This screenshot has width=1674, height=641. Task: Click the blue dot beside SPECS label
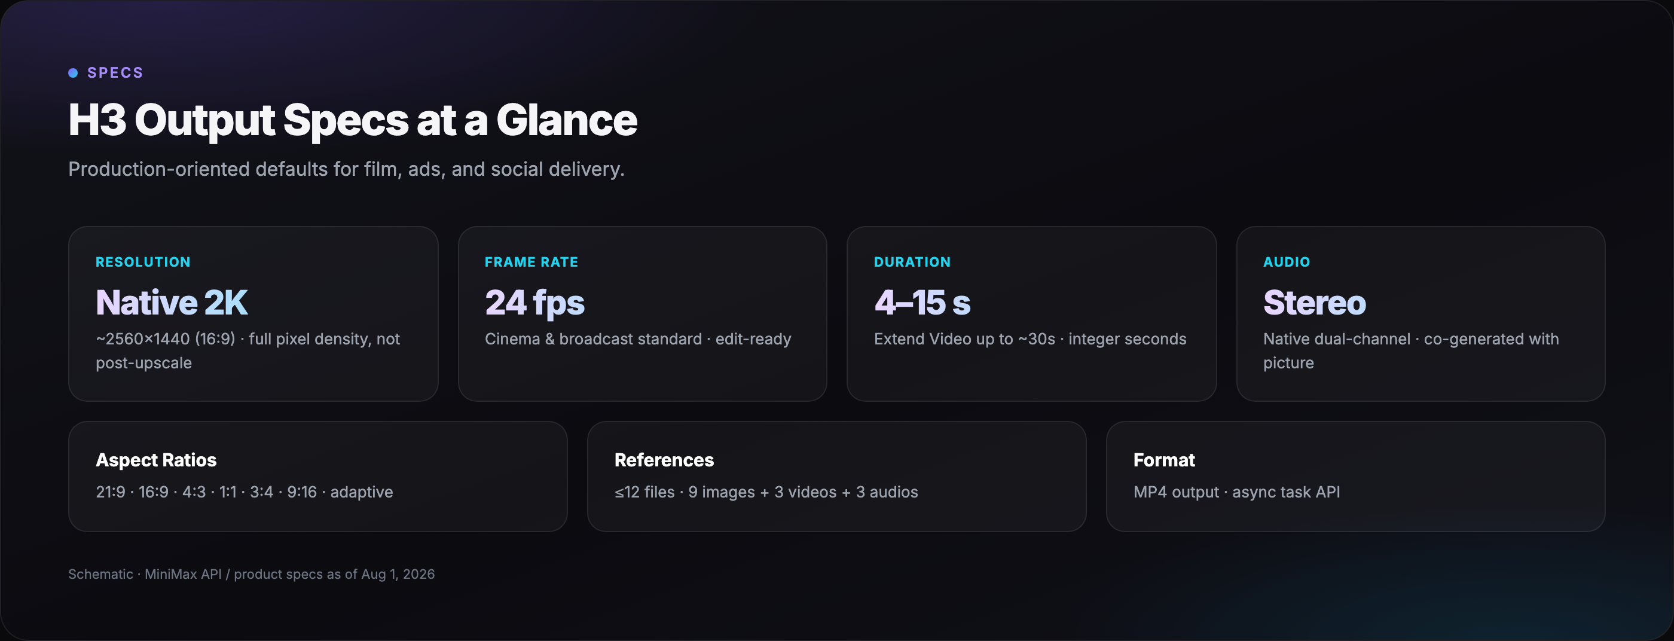click(73, 73)
